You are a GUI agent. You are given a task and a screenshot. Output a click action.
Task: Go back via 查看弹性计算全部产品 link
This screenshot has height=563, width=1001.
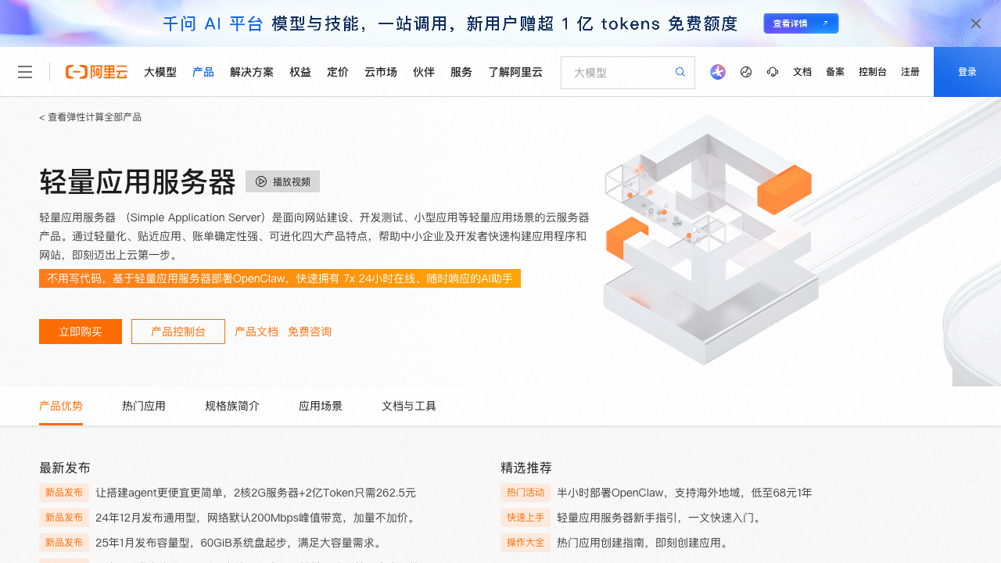(91, 117)
